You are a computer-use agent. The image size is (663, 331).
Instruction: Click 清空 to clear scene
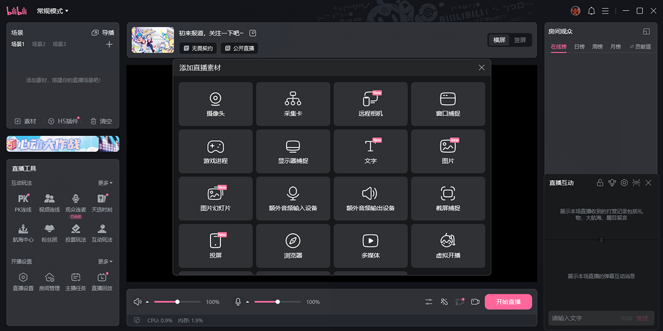[101, 121]
